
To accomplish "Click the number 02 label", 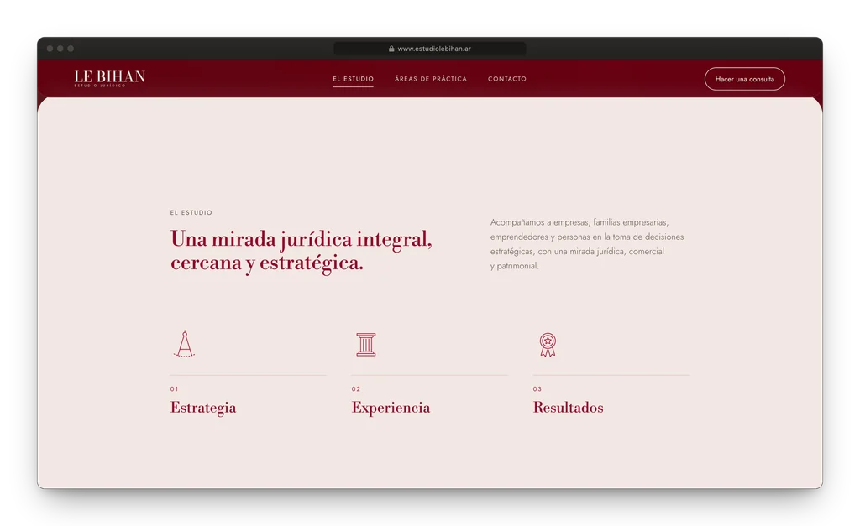I will [x=356, y=389].
